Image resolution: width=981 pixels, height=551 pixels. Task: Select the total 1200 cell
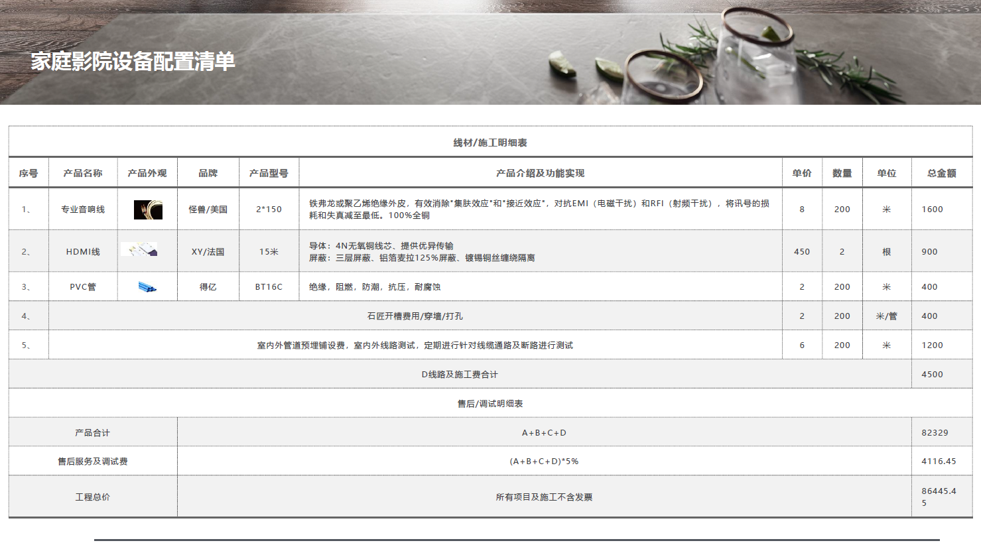pos(942,345)
